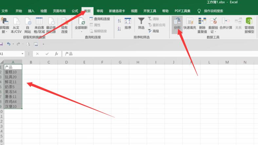Redo the last action

pos(18,44)
